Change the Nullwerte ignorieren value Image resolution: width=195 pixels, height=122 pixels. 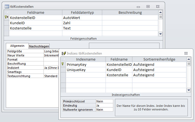104,109
